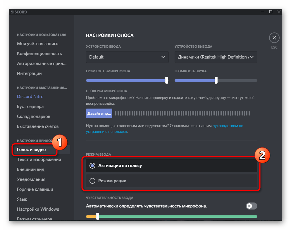Open Авторизованные прил... settings page
The height and width of the screenshot is (230, 291).
pyautogui.click(x=42, y=63)
